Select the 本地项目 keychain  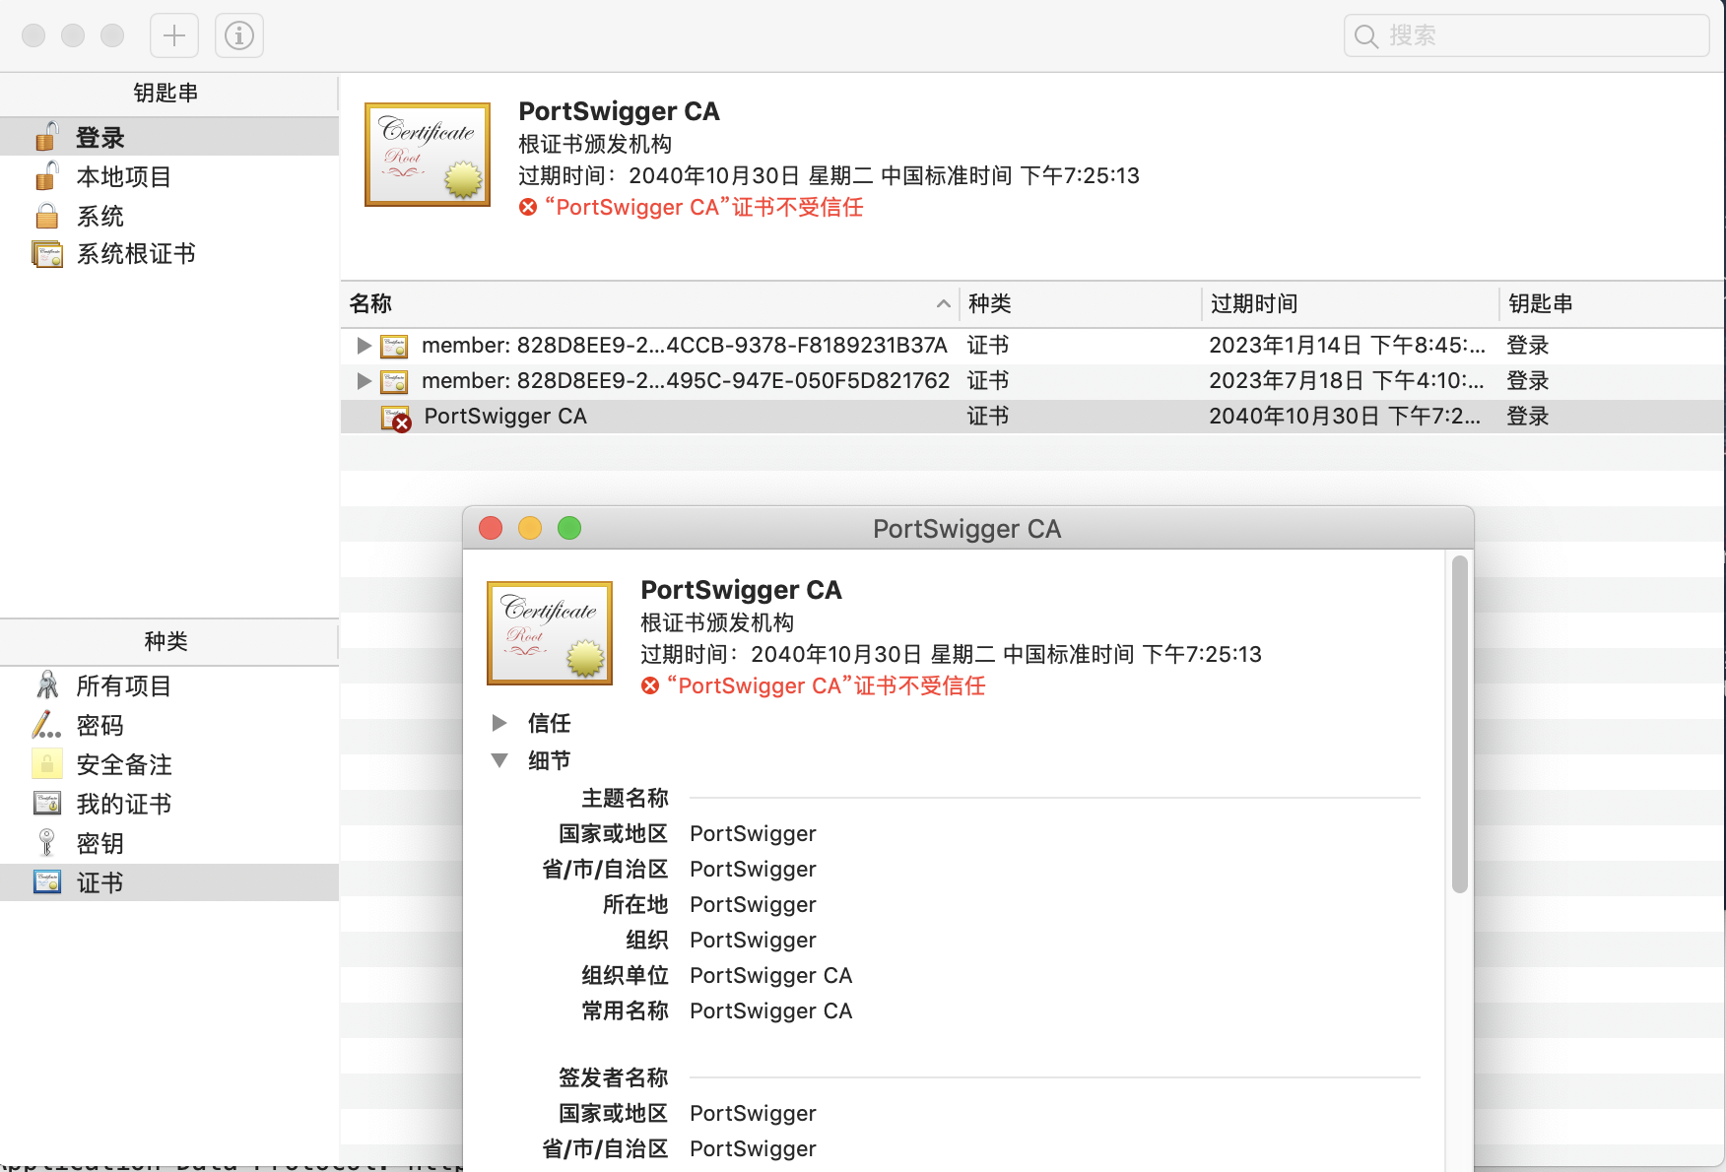[123, 177]
